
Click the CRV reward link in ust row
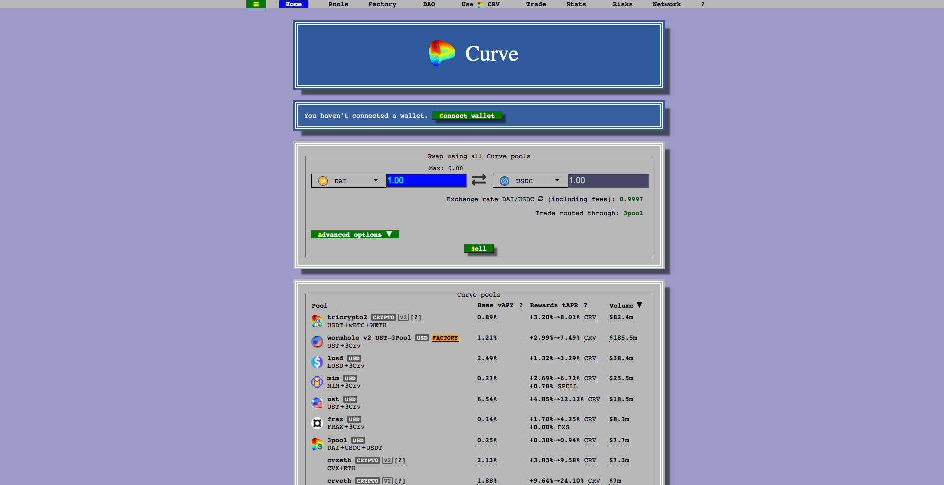(594, 399)
